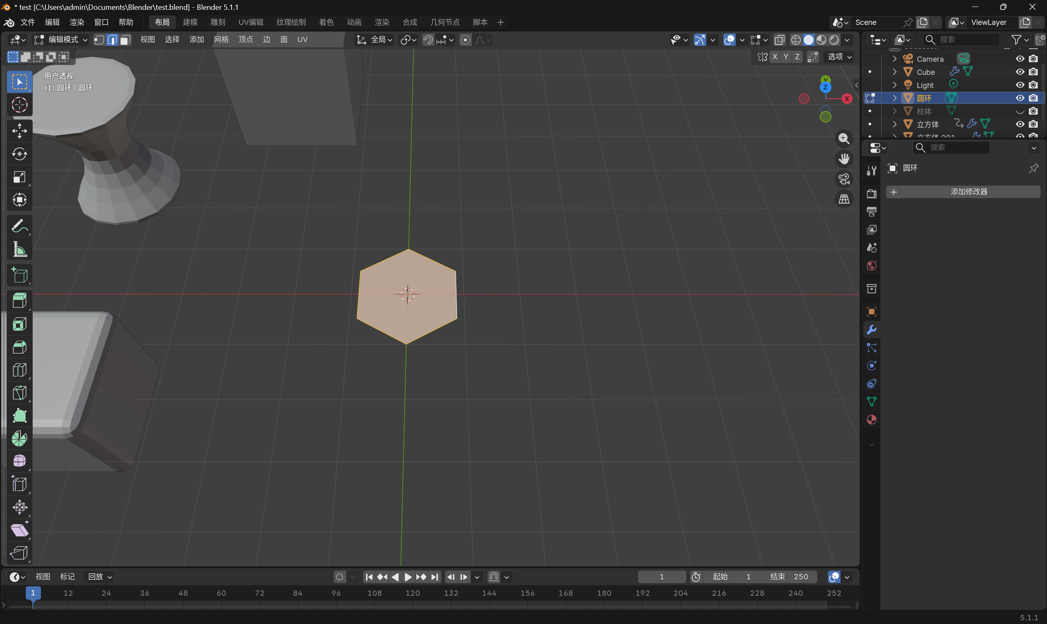Toggle X-ray display
This screenshot has width=1047, height=624.
tap(779, 40)
